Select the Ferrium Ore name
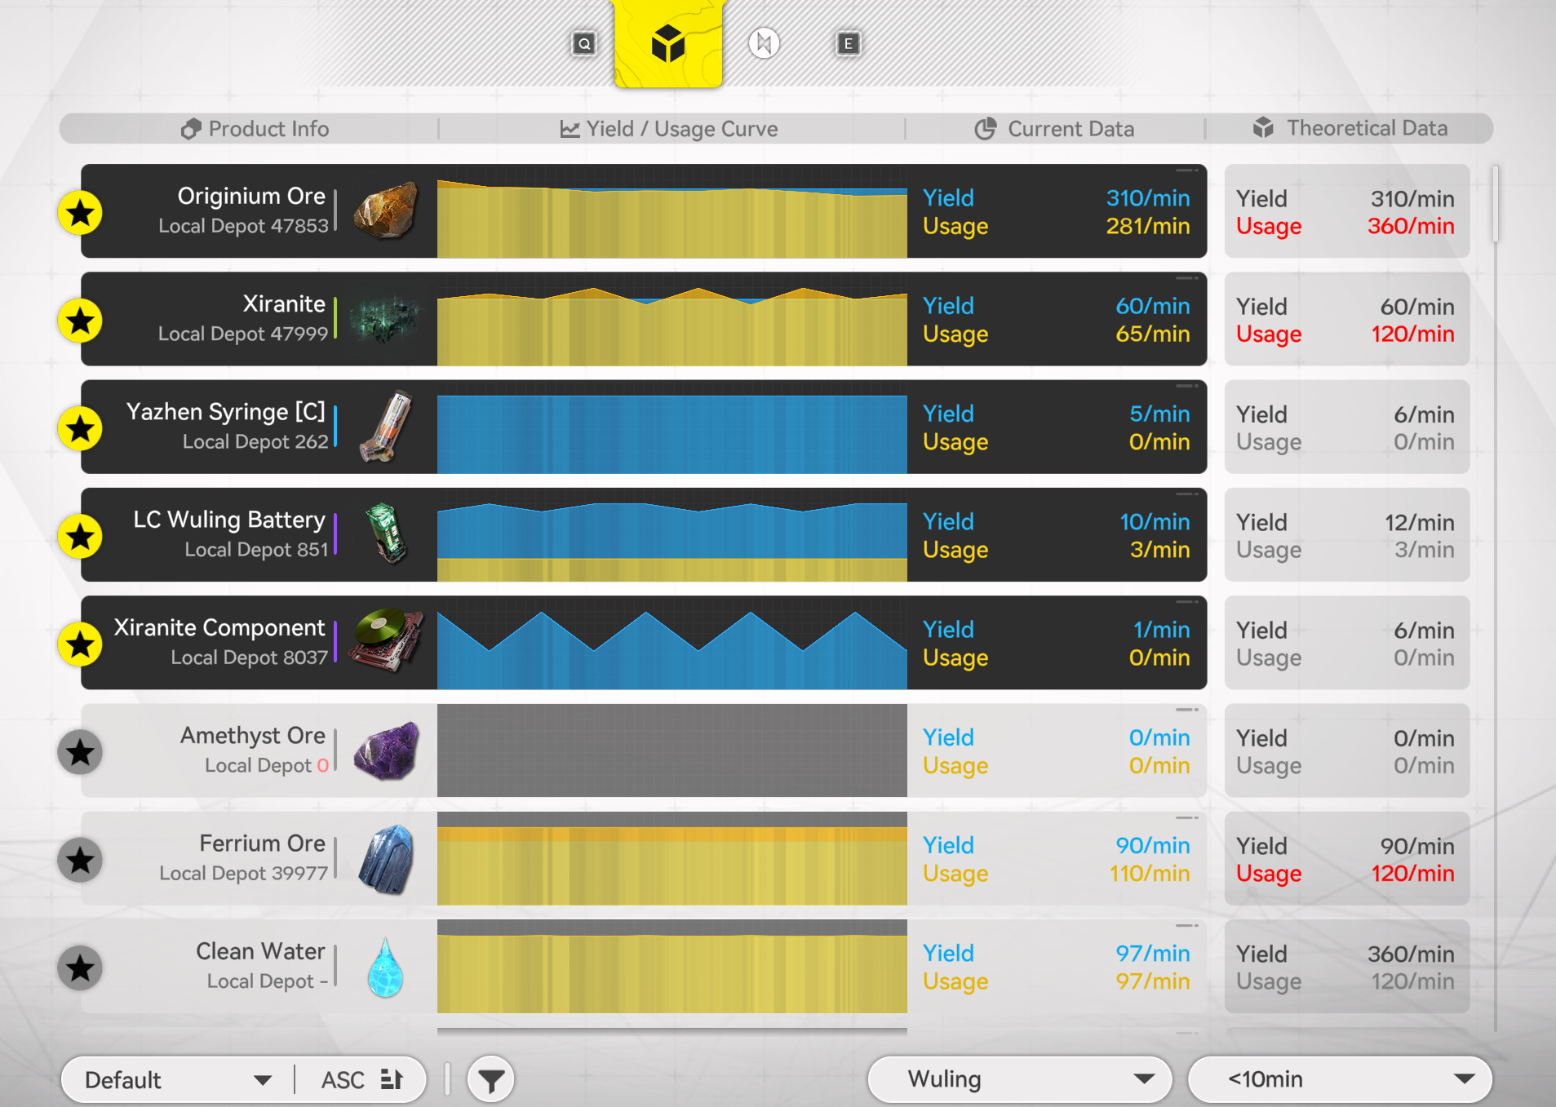This screenshot has height=1107, width=1556. point(263,844)
